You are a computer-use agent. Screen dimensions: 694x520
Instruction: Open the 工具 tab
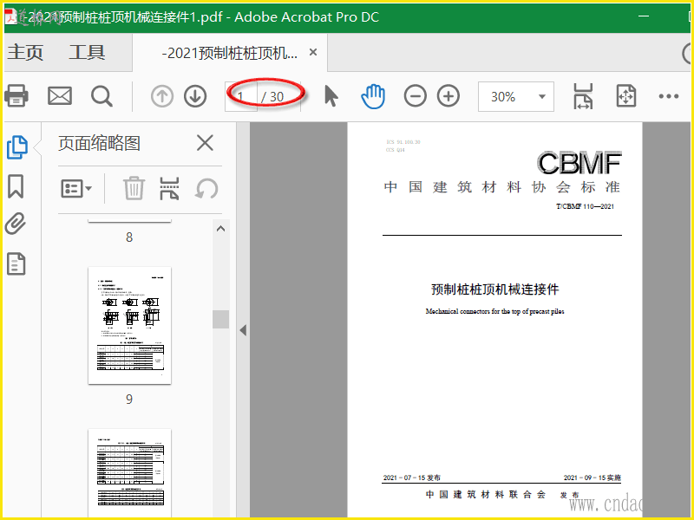87,53
